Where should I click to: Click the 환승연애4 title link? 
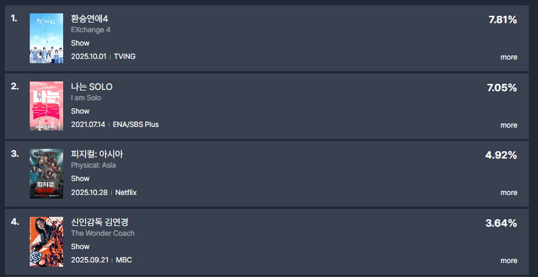(89, 19)
